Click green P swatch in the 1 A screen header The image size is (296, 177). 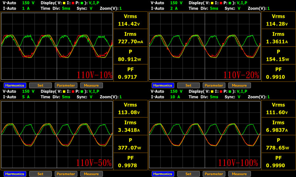click(82, 3)
